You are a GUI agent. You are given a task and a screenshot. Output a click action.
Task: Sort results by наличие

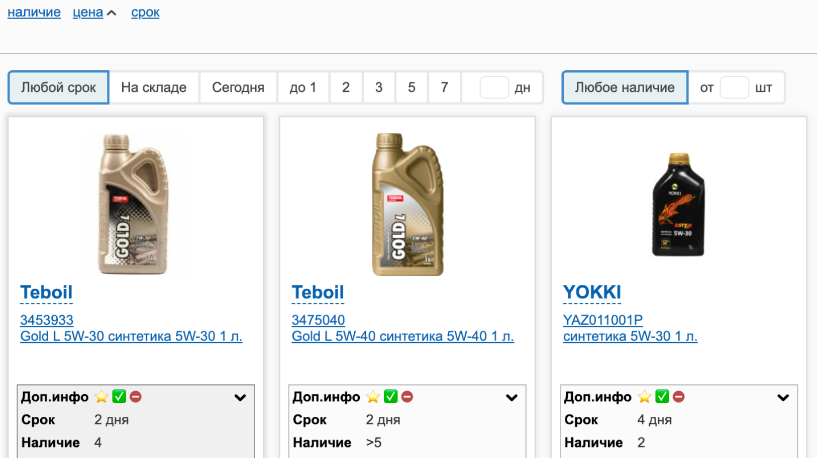(34, 13)
